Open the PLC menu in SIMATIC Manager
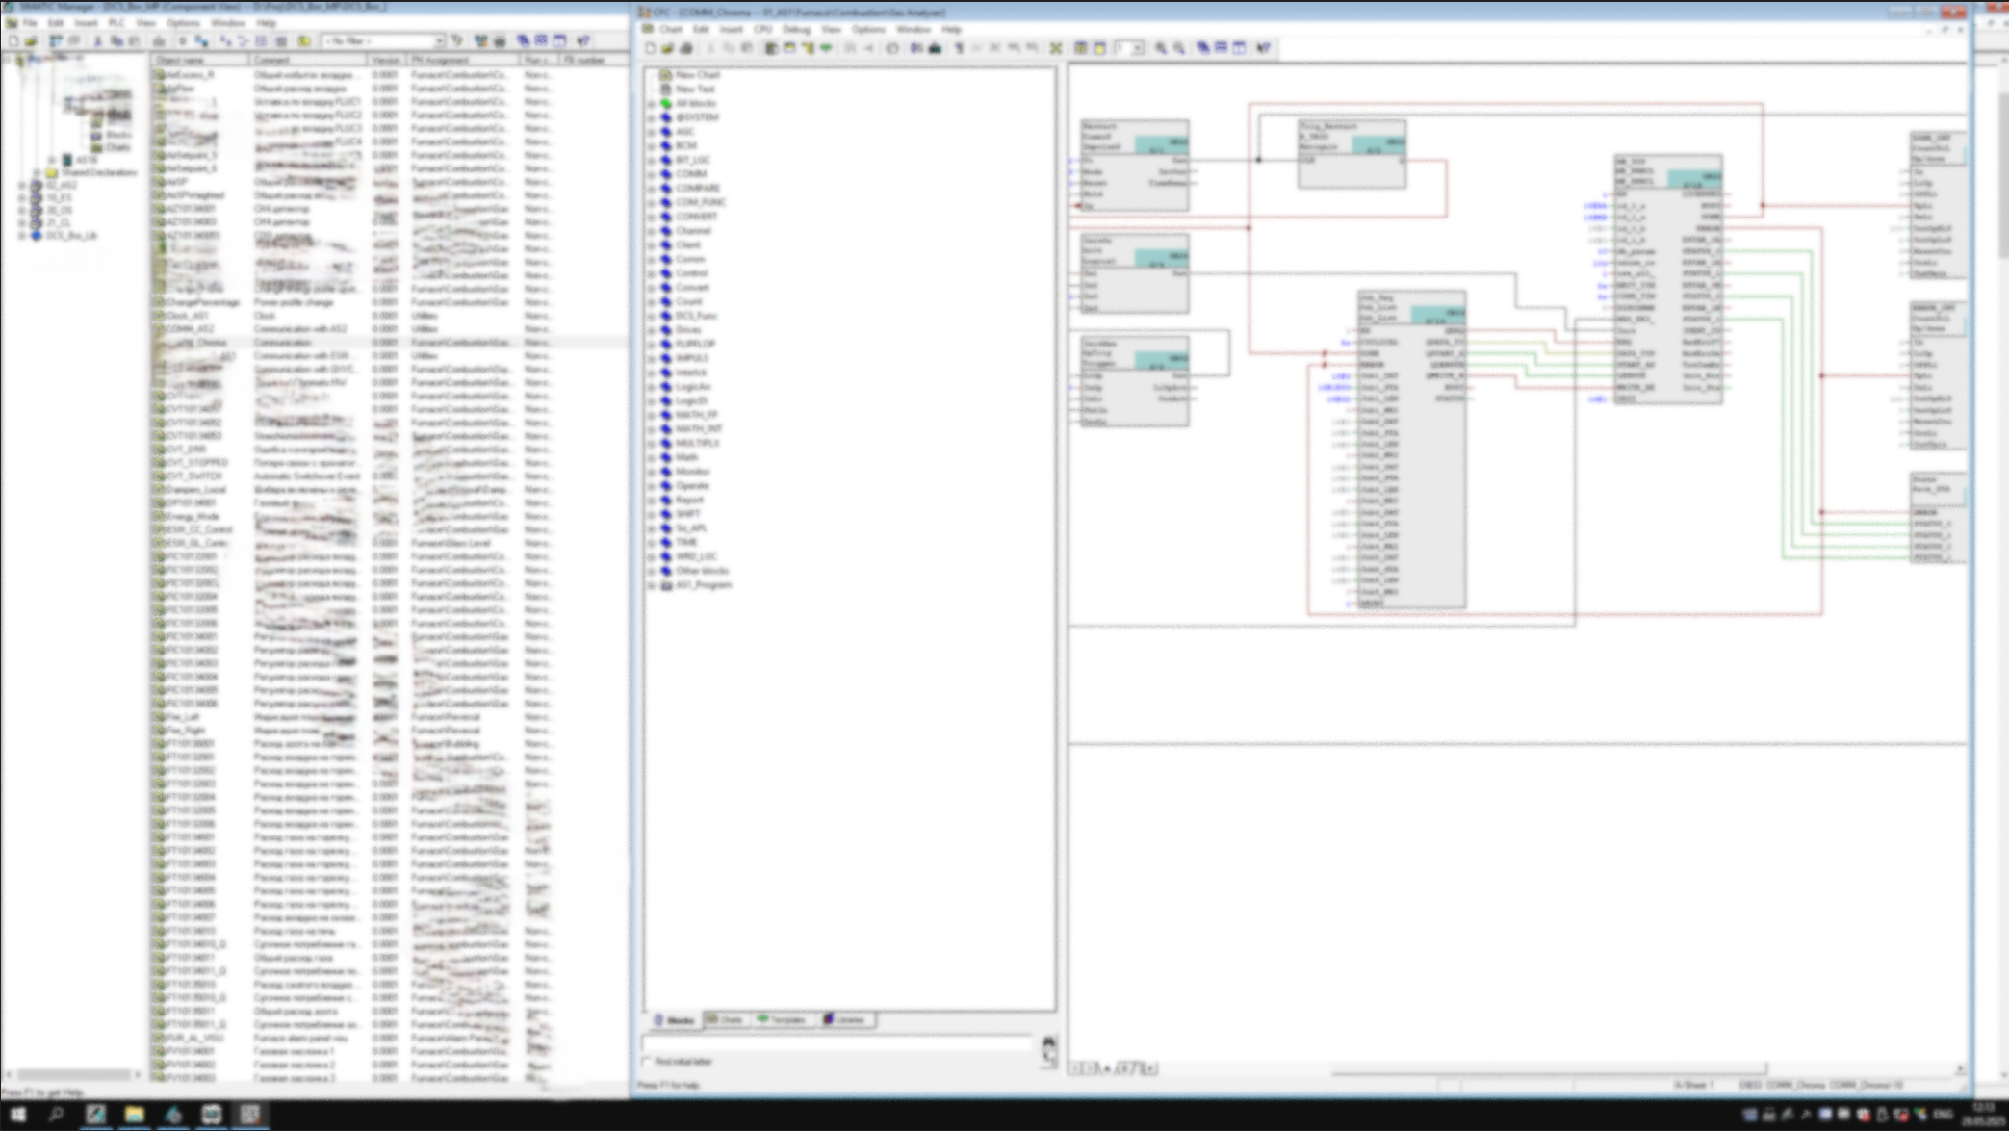This screenshot has height=1131, width=2009. (116, 23)
